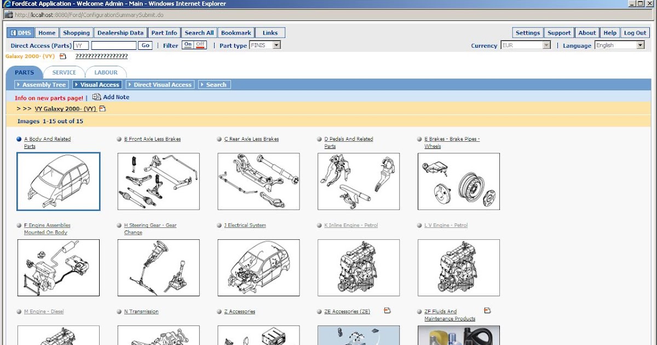Open the M Engine - Diesel link

point(44,312)
